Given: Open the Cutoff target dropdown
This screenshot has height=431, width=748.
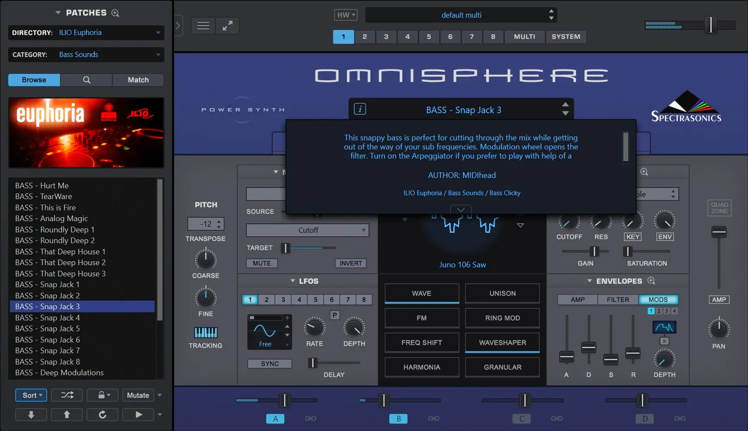Looking at the screenshot, I should [308, 230].
